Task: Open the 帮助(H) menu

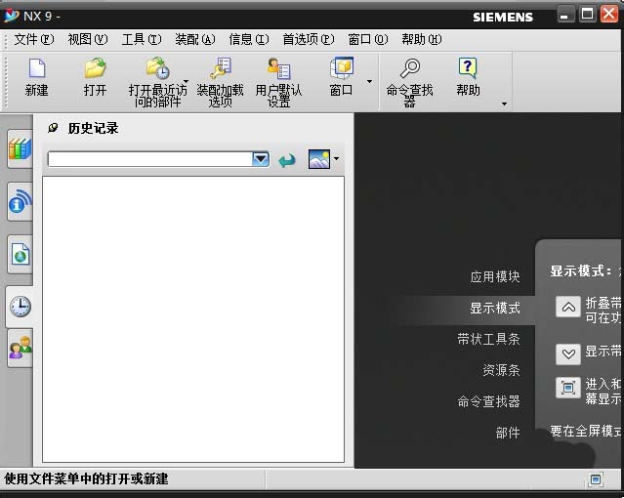Action: point(422,39)
